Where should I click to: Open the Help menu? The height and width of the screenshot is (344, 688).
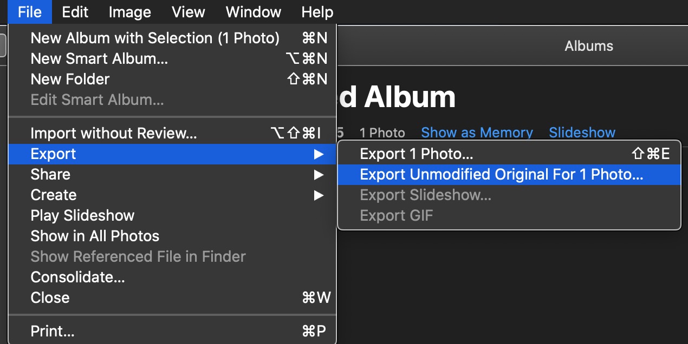[317, 12]
